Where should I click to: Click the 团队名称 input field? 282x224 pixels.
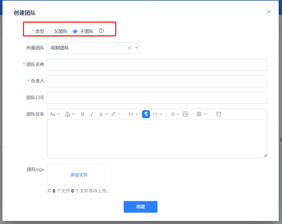[157, 65]
